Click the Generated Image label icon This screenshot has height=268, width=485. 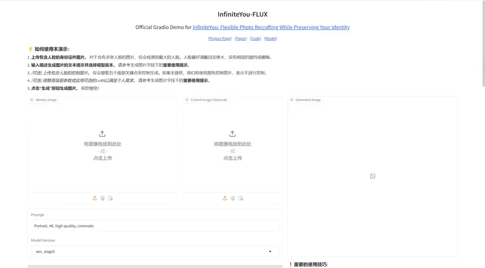tap(292, 100)
